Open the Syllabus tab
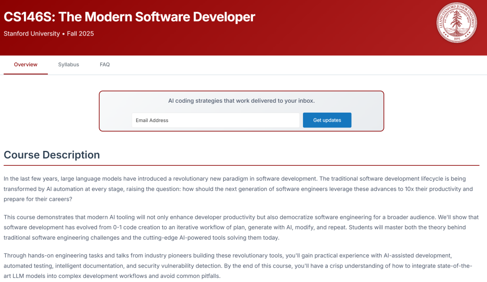The image size is (487, 282). tap(69, 64)
